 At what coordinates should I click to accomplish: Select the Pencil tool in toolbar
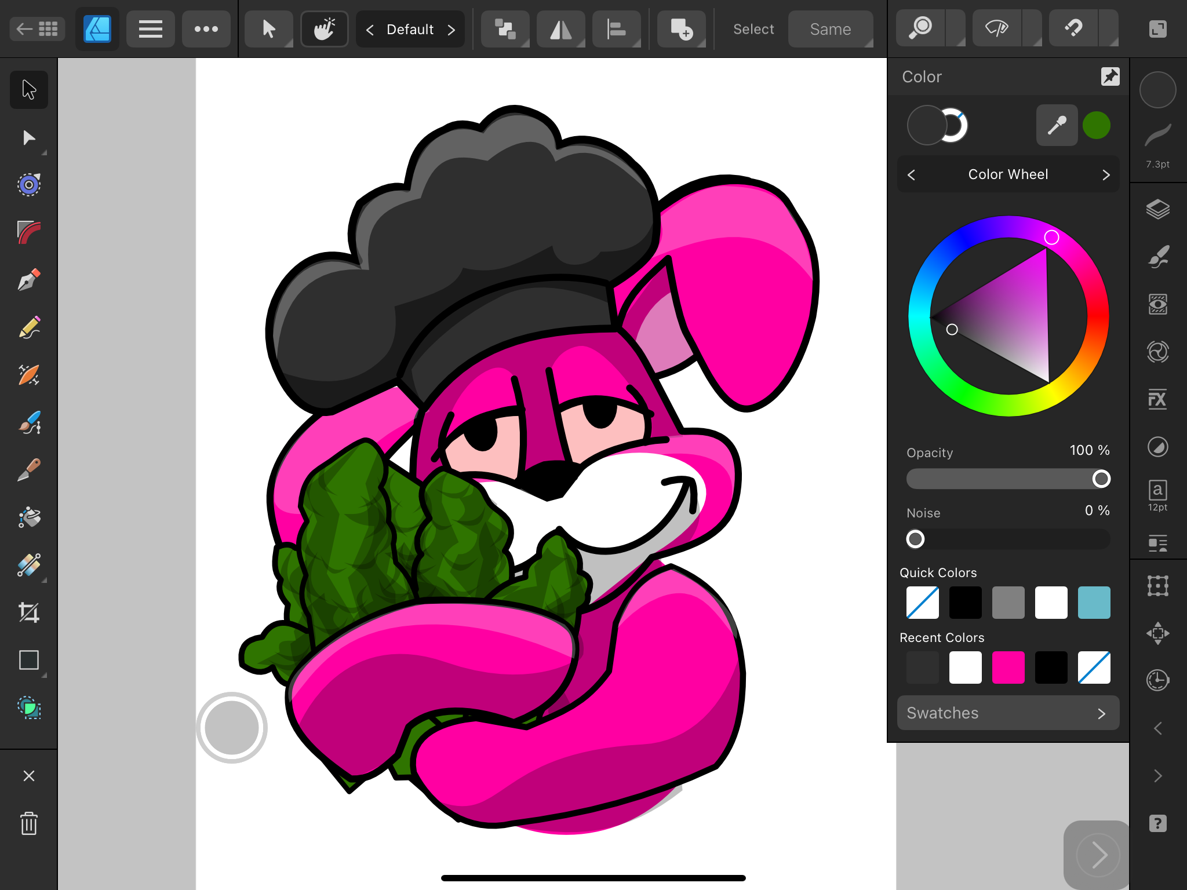point(29,327)
